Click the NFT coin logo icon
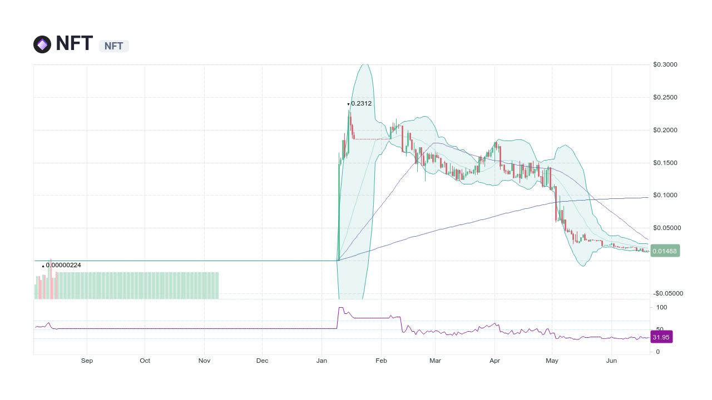This screenshot has height=400, width=712. click(42, 44)
